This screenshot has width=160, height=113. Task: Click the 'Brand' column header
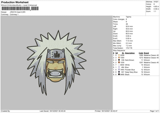click(146, 53)
